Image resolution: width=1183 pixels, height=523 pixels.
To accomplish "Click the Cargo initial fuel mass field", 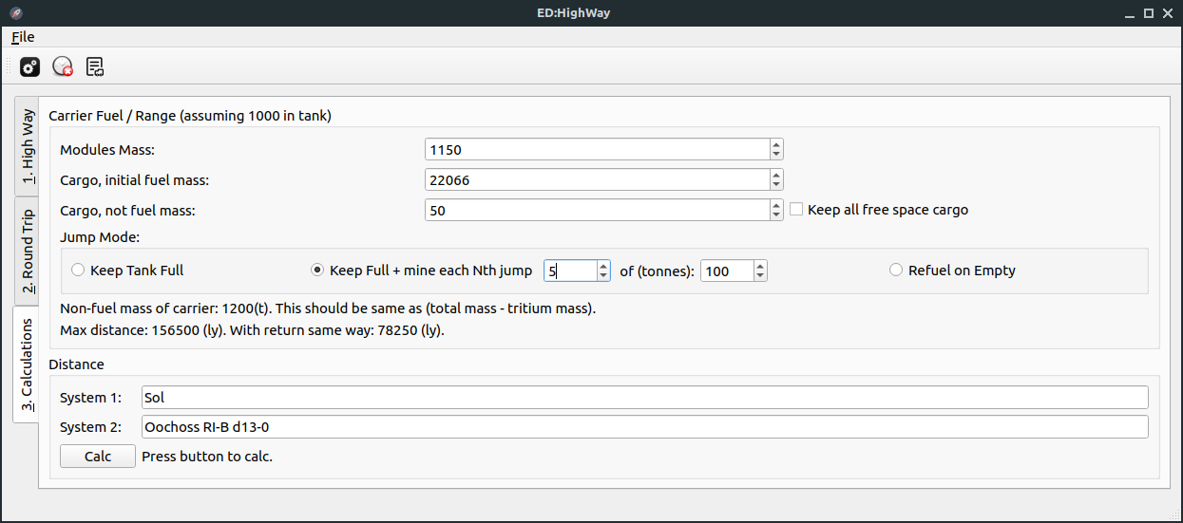I will click(x=597, y=180).
